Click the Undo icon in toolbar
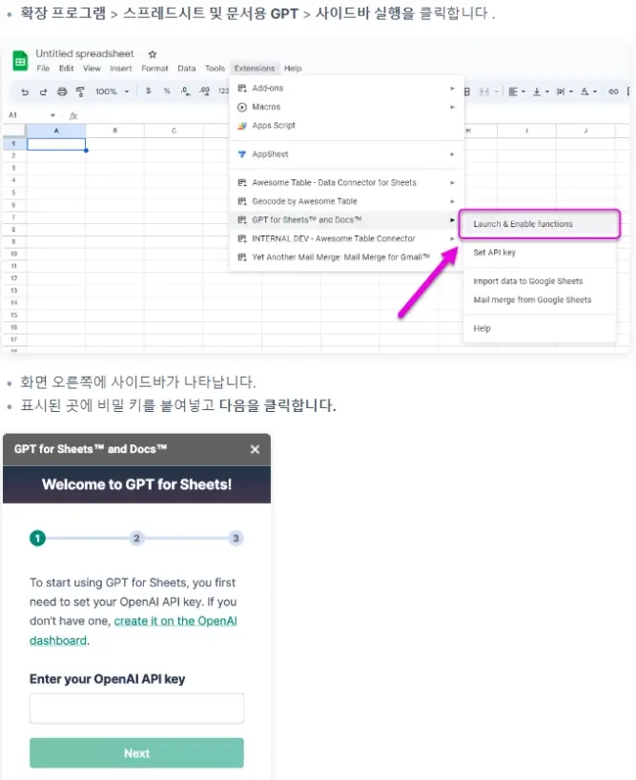636x780 pixels. coord(25,92)
